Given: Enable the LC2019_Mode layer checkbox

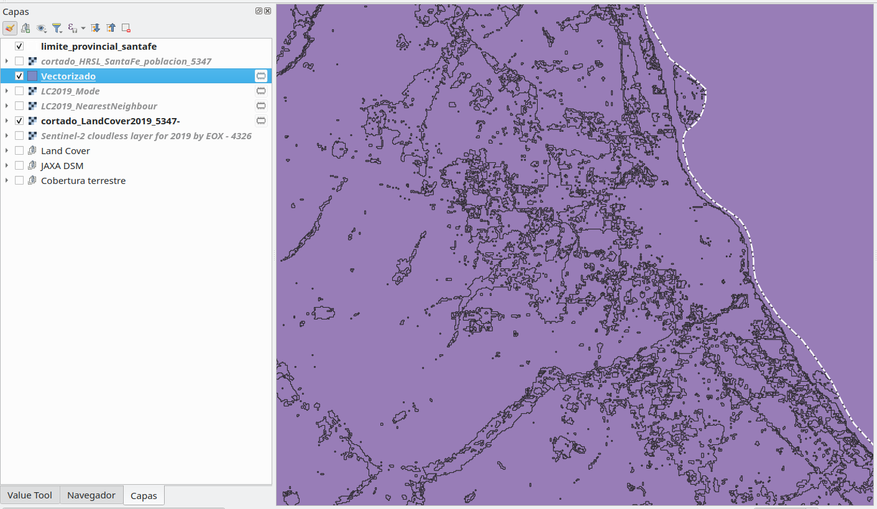Looking at the screenshot, I should click(x=19, y=91).
